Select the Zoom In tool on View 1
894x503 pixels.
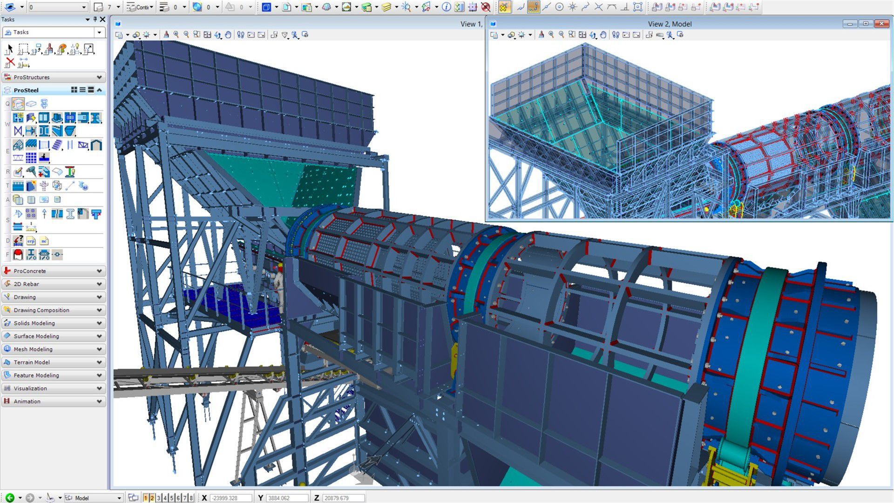click(x=176, y=35)
